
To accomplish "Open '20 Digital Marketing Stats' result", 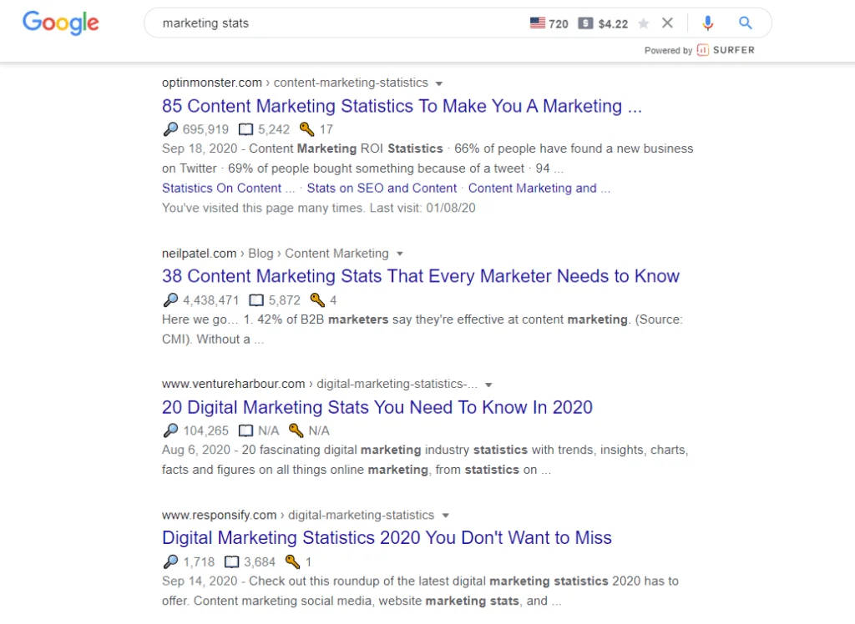I will pos(377,407).
